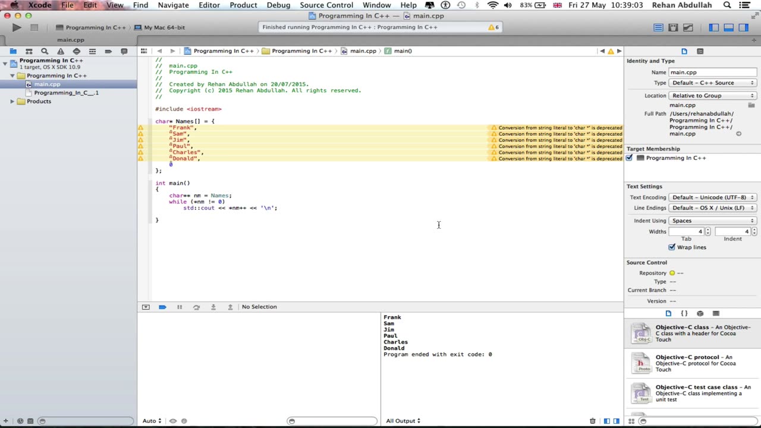The width and height of the screenshot is (761, 428).
Task: Open the Breakpoint navigator
Action: 108,51
